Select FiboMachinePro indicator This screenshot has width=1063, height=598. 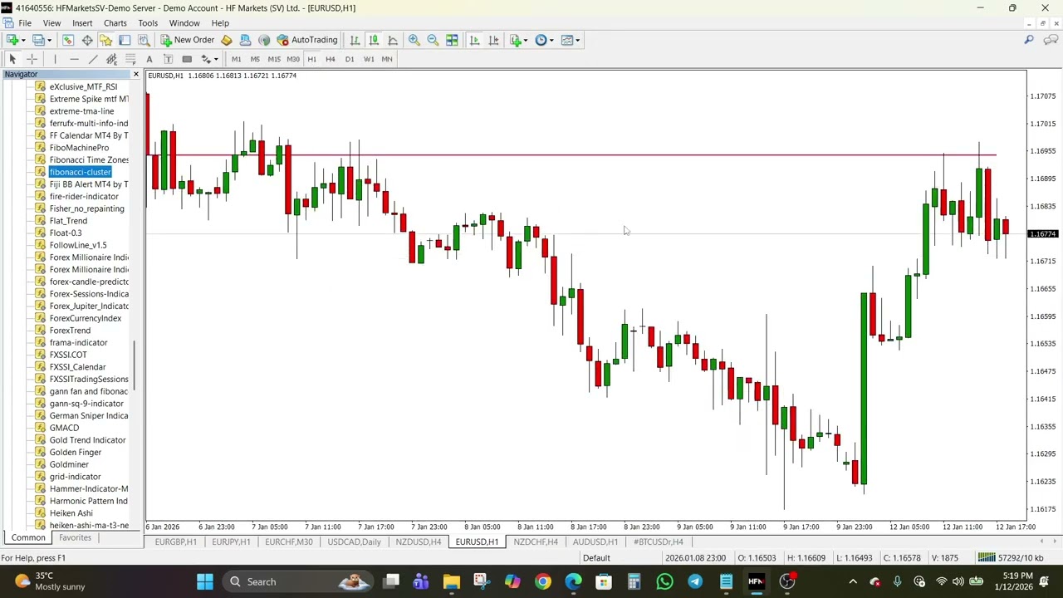79,148
